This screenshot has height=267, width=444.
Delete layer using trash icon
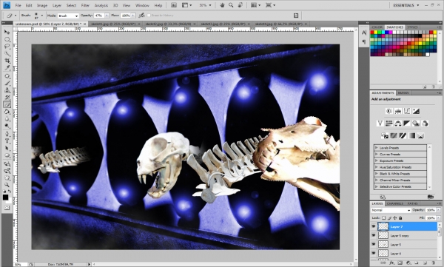[433, 263]
